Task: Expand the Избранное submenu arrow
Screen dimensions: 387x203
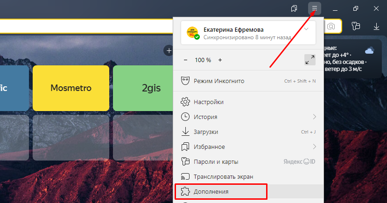Action: [x=314, y=147]
